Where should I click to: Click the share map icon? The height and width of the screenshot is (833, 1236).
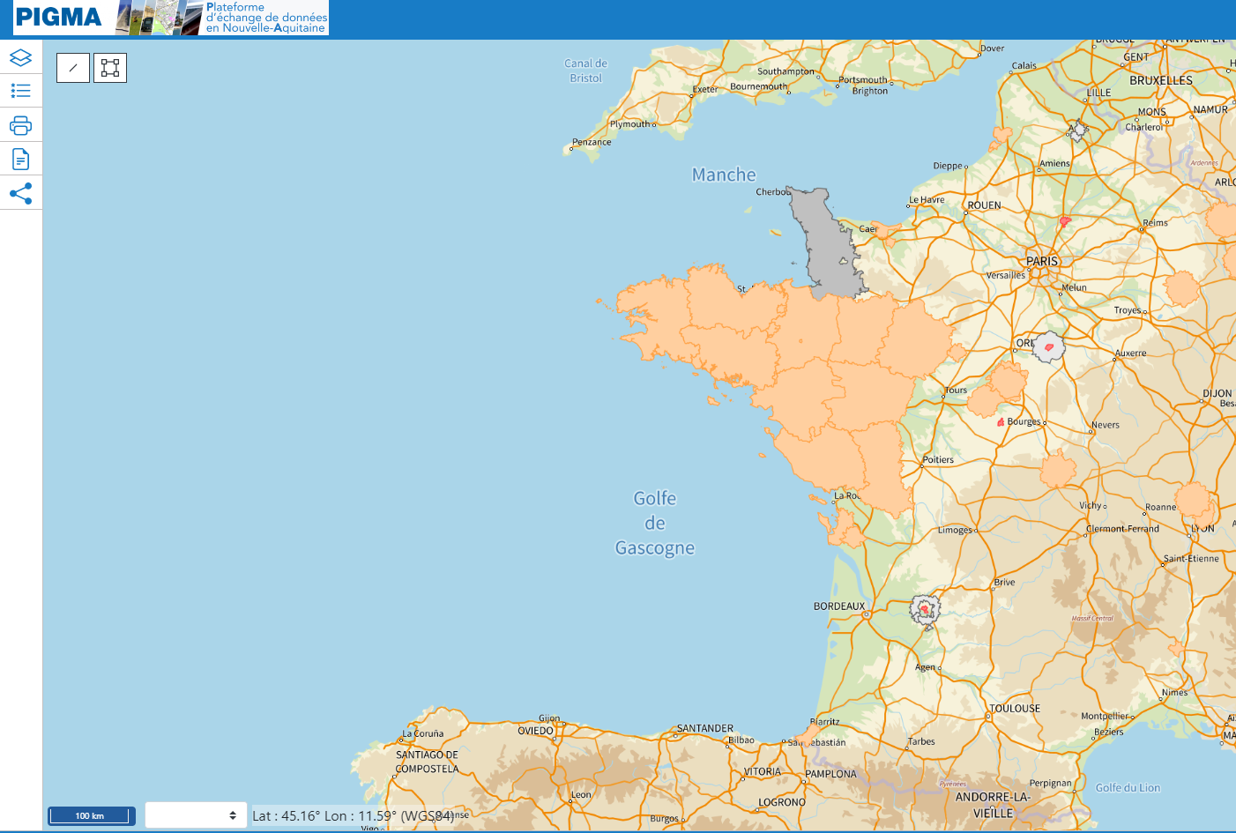pyautogui.click(x=20, y=193)
